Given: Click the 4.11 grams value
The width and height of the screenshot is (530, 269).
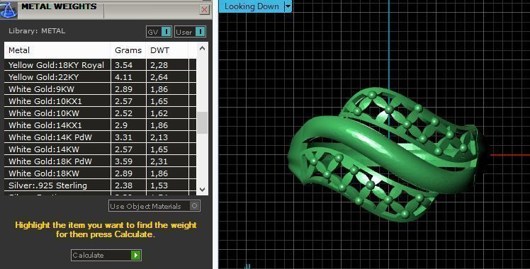Looking at the screenshot, I should point(123,77).
